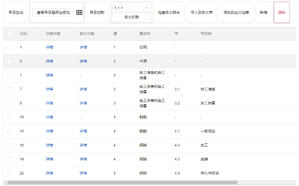Open 条文内容 详情 in the 4.1 一般规定 row

point(83,131)
